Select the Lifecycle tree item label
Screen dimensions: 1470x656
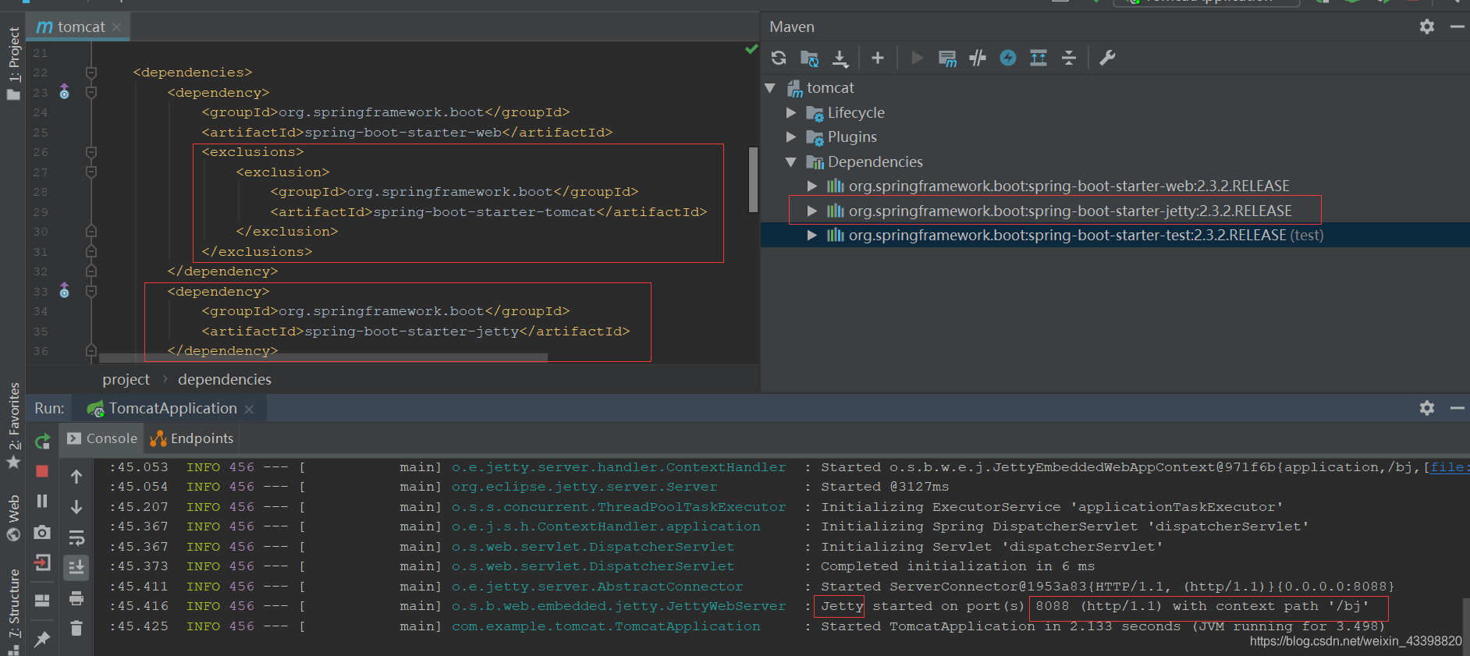[x=856, y=112]
